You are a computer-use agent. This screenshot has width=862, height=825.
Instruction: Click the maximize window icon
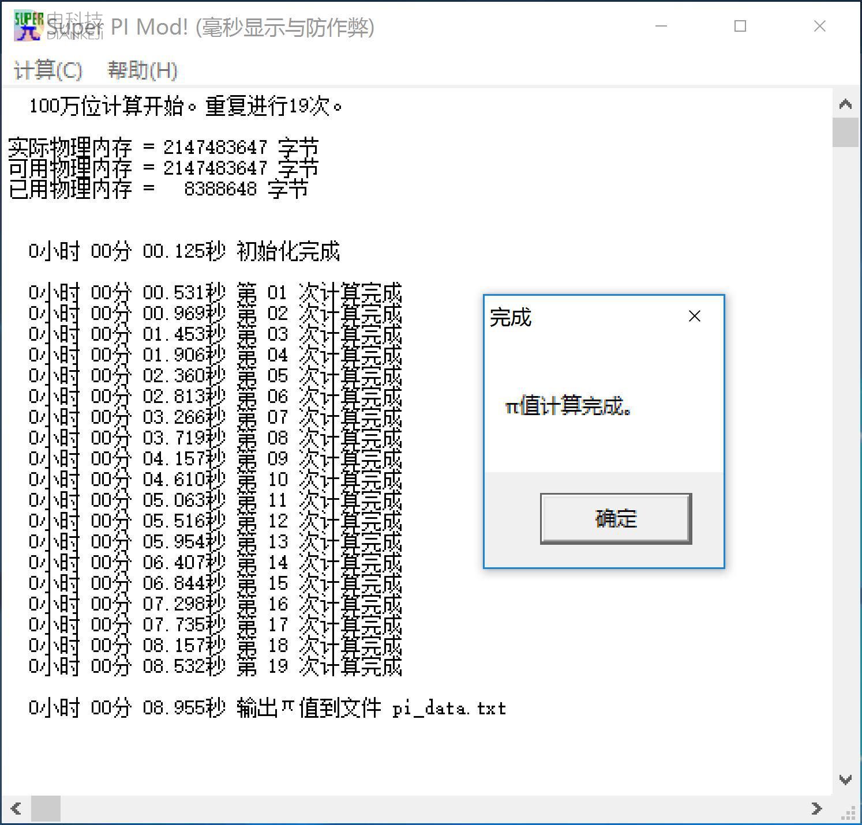coord(740,27)
